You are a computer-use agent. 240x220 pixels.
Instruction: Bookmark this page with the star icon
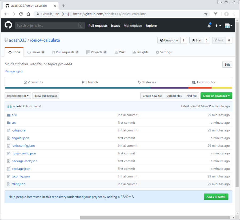(x=206, y=14)
